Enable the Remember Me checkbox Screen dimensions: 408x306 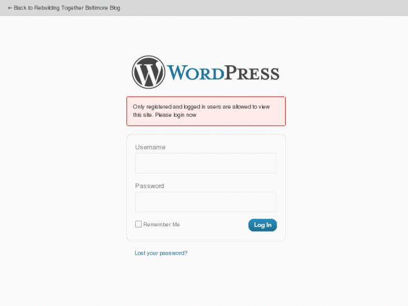[x=139, y=224]
